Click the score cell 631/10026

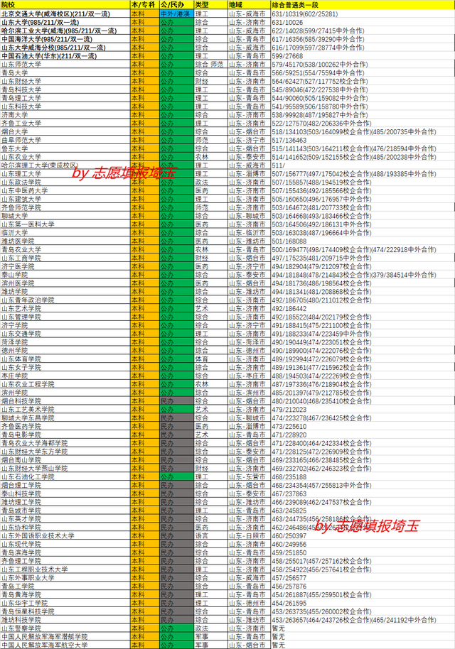[363, 22]
